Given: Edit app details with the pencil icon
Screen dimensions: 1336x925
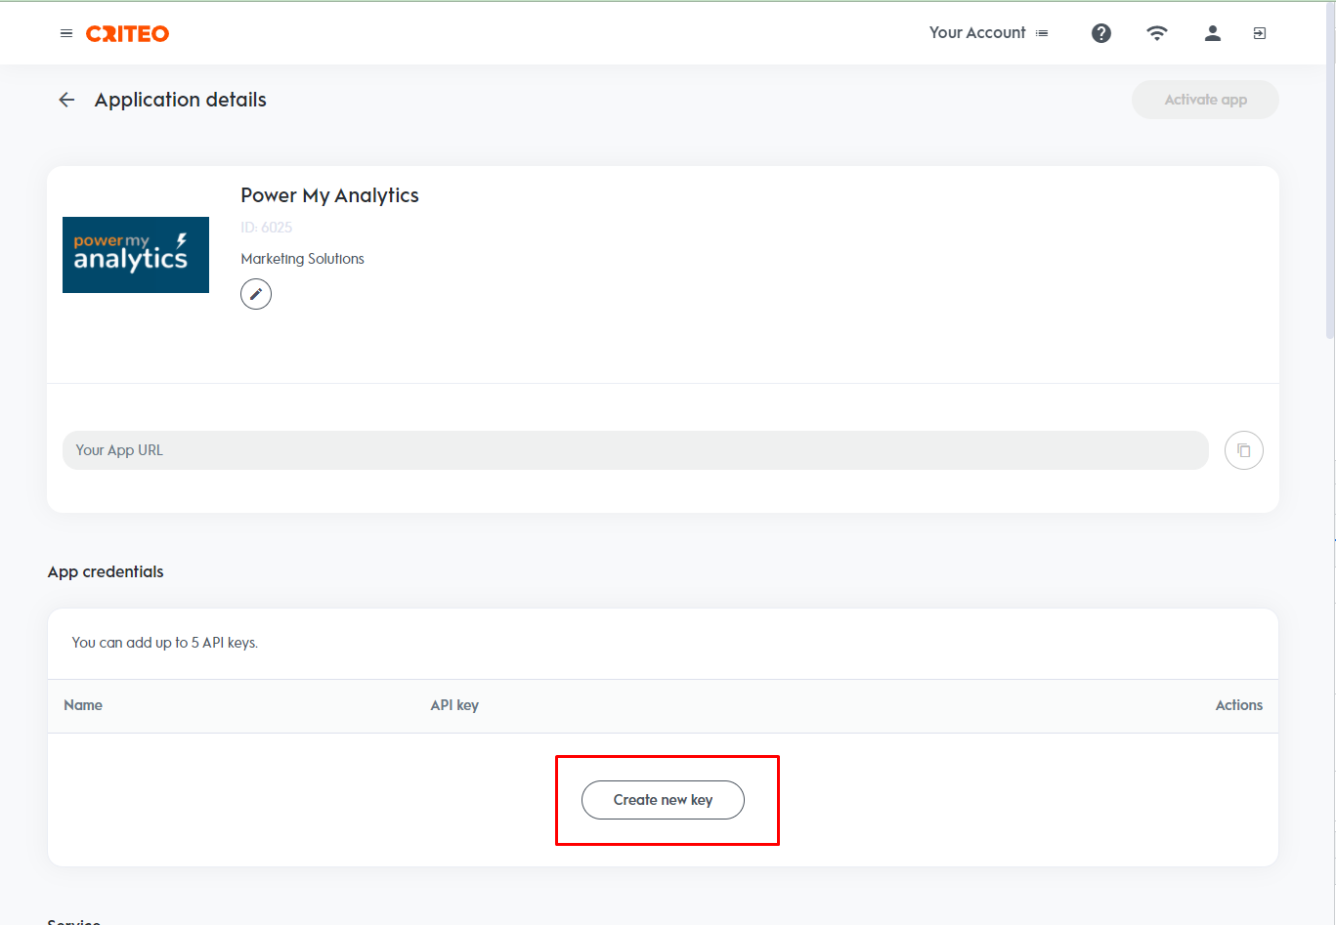Looking at the screenshot, I should pyautogui.click(x=256, y=294).
